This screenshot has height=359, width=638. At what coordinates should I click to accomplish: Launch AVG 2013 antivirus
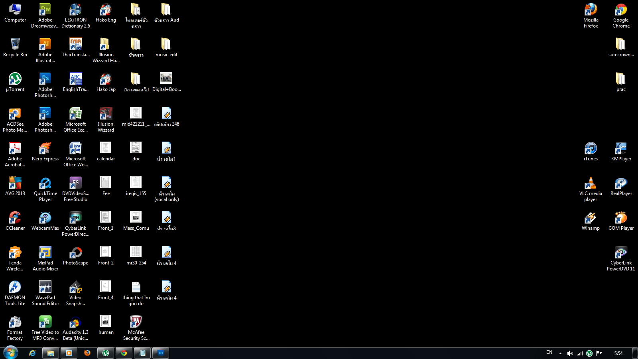[x=15, y=186]
